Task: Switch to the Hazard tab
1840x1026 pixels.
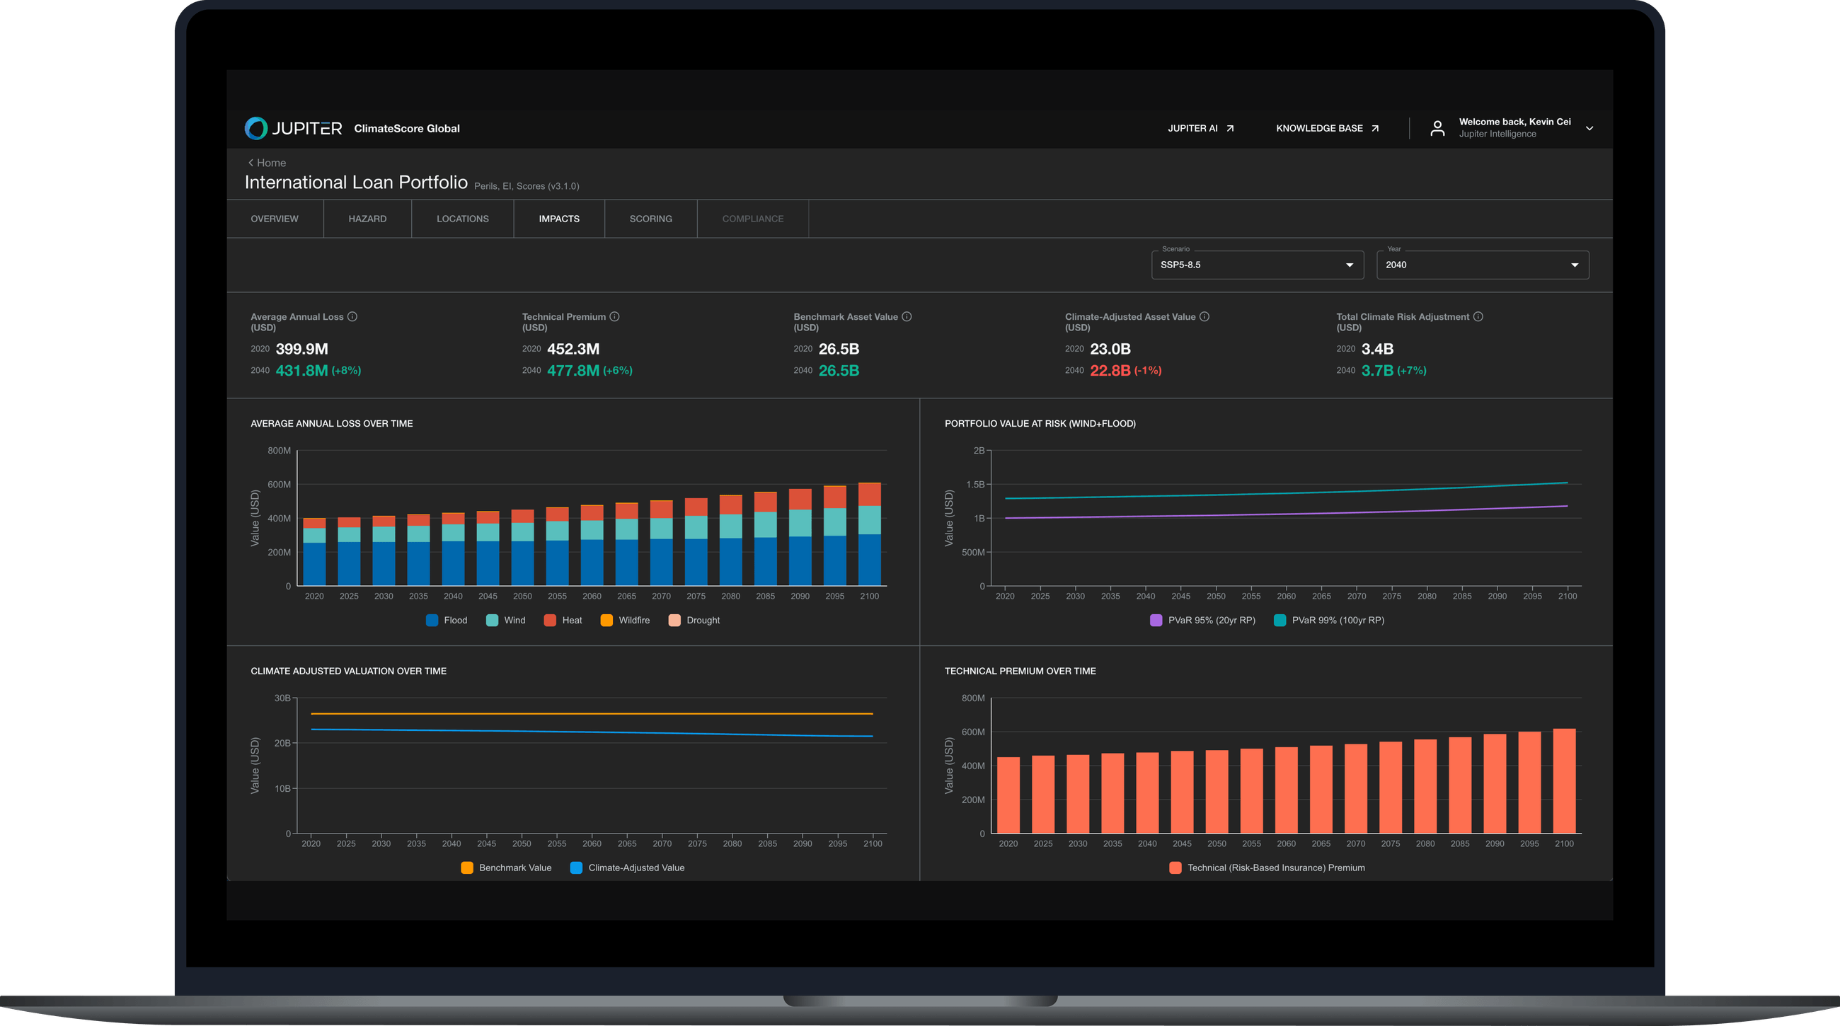Action: coord(367,219)
